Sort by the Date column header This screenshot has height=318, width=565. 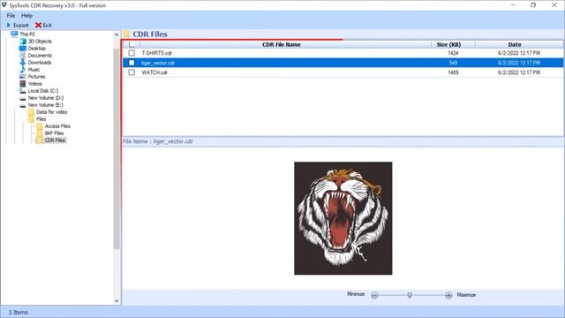pos(515,44)
